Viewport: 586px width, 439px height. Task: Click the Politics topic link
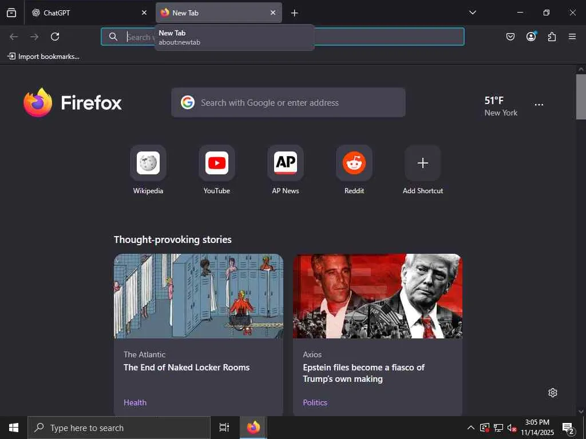coord(315,402)
